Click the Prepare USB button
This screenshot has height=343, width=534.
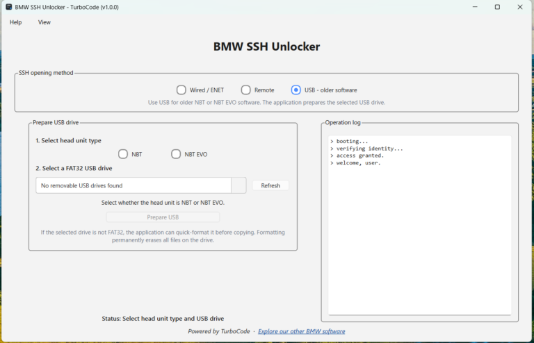[163, 217]
